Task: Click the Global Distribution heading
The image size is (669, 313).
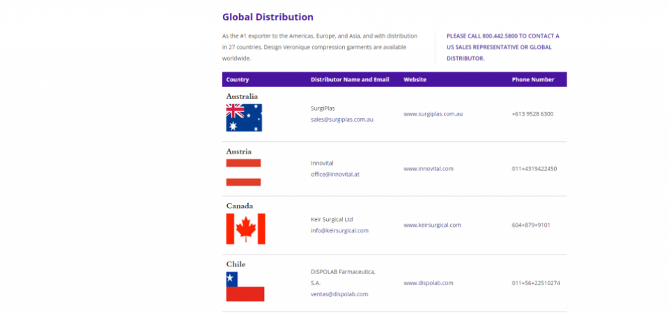Action: tap(268, 17)
